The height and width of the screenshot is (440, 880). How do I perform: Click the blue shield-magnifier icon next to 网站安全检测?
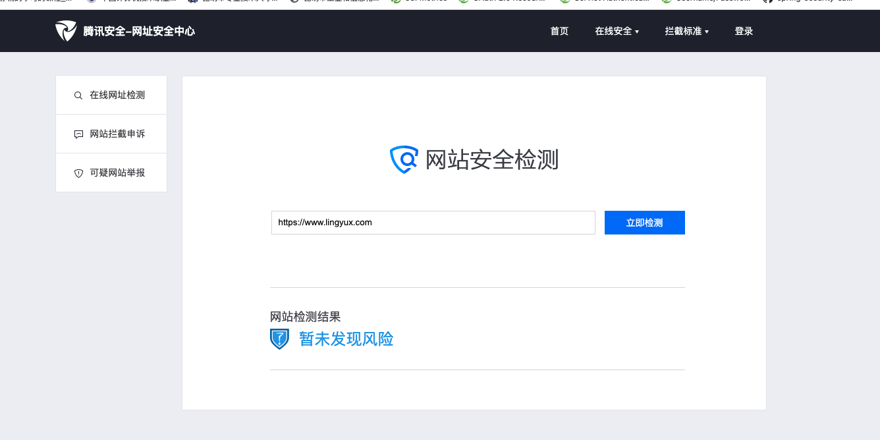tap(404, 159)
